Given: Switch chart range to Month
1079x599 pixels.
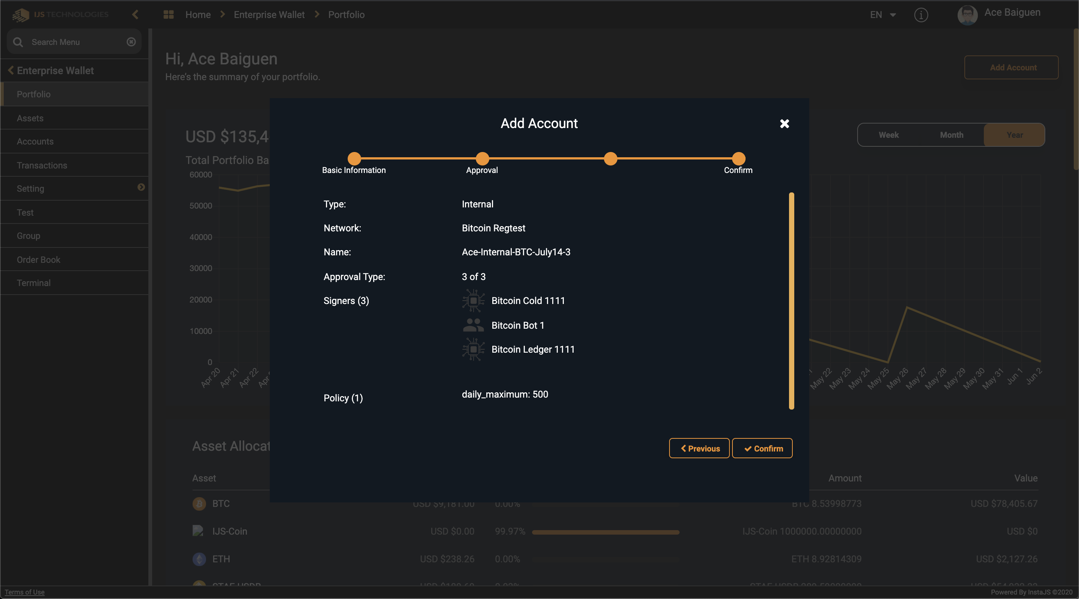Looking at the screenshot, I should coord(951,135).
